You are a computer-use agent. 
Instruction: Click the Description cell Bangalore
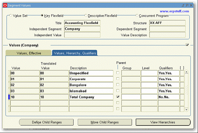click(x=91, y=85)
